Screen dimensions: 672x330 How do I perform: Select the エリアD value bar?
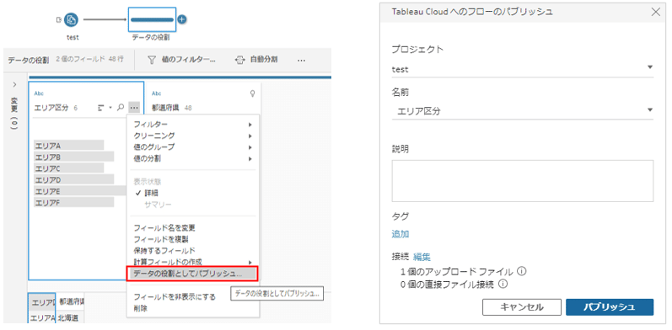click(x=73, y=179)
